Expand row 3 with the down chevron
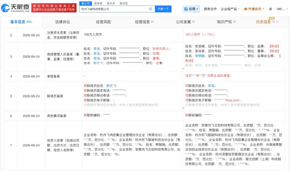This screenshot has height=171, width=290. pos(183,69)
